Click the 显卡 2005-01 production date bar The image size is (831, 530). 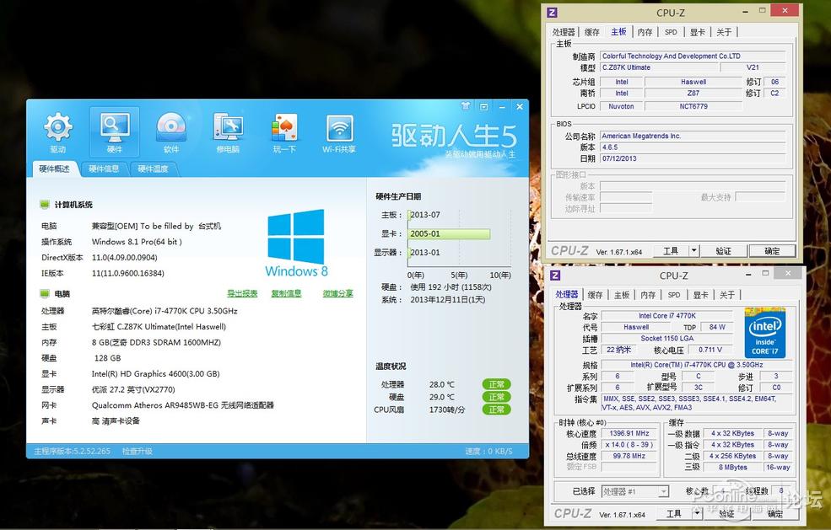(449, 233)
